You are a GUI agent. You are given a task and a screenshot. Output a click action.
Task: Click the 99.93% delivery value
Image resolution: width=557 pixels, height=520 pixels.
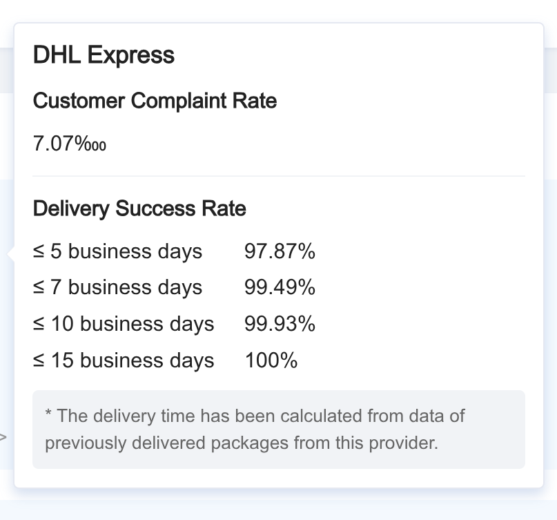click(280, 324)
